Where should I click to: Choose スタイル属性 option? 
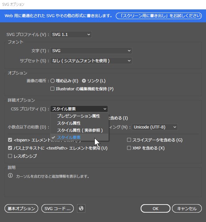click(x=79, y=123)
